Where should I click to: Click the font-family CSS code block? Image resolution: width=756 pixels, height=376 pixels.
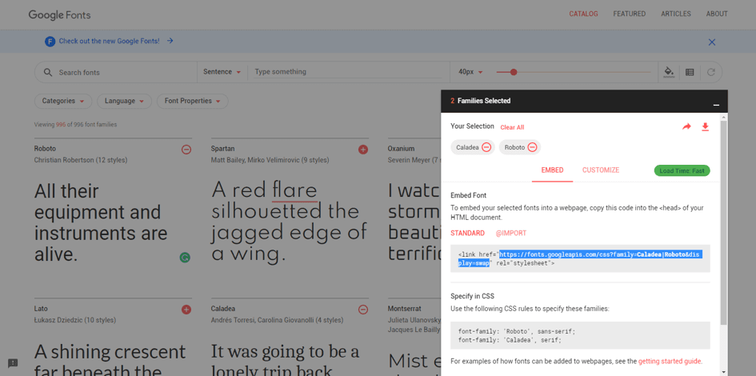click(x=580, y=335)
